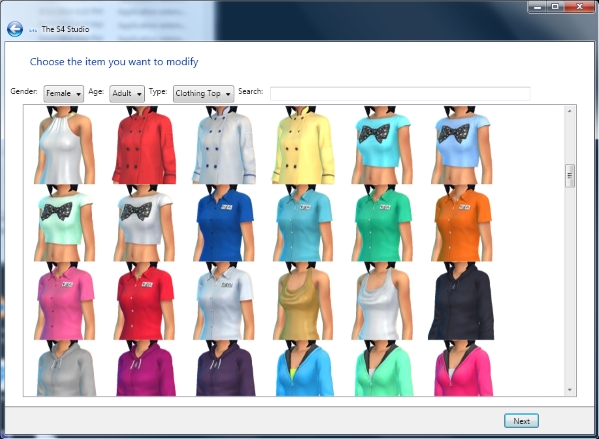Image resolution: width=599 pixels, height=439 pixels.
Task: Open the Type dropdown showing Clothing Top
Action: (x=203, y=93)
